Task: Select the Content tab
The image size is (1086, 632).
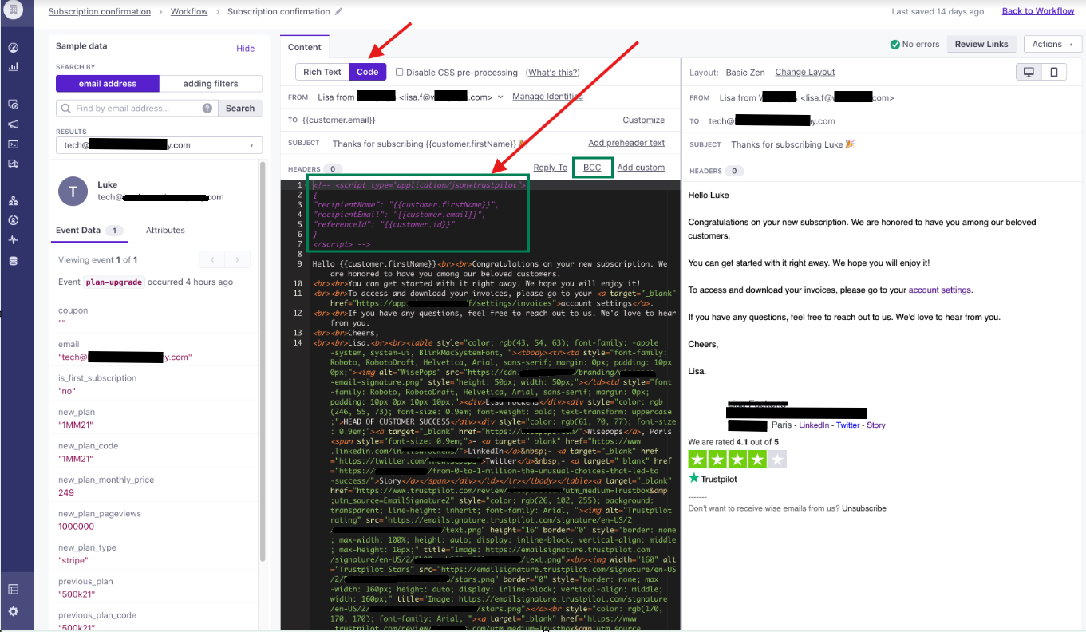Action: tap(305, 47)
